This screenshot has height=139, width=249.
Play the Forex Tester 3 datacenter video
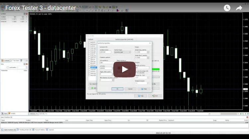coord(124,69)
